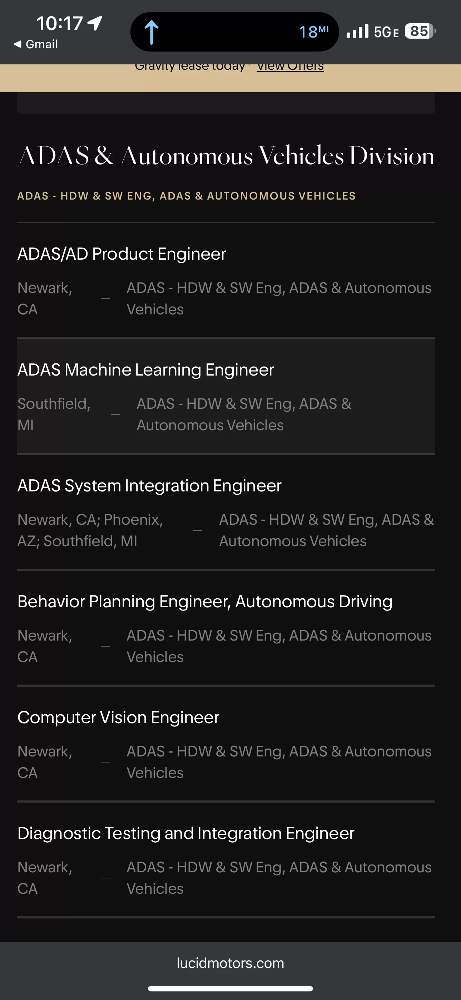The width and height of the screenshot is (461, 1000).
Task: Tap the 10:17 clock in status bar
Action: coord(60,23)
